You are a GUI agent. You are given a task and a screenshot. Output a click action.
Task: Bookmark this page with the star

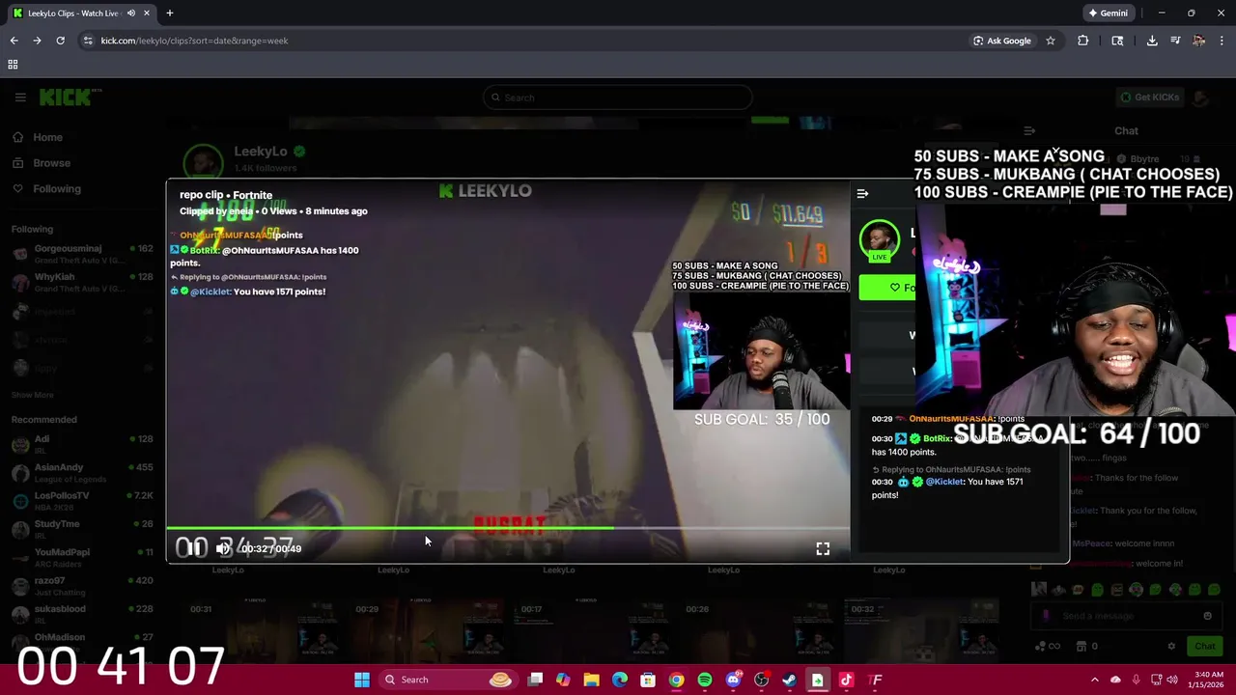coord(1051,41)
